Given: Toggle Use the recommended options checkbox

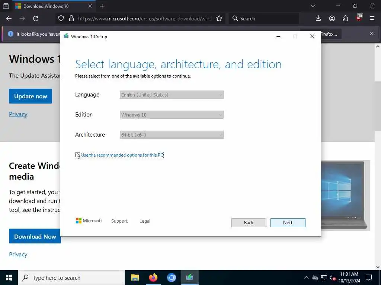Looking at the screenshot, I should click(77, 155).
